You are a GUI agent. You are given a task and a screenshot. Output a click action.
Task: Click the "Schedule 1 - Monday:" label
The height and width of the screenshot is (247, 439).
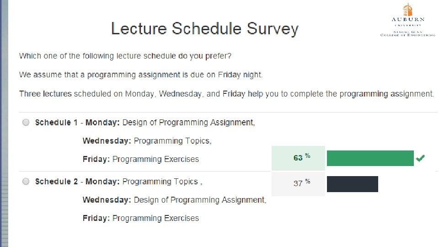pyautogui.click(x=77, y=123)
